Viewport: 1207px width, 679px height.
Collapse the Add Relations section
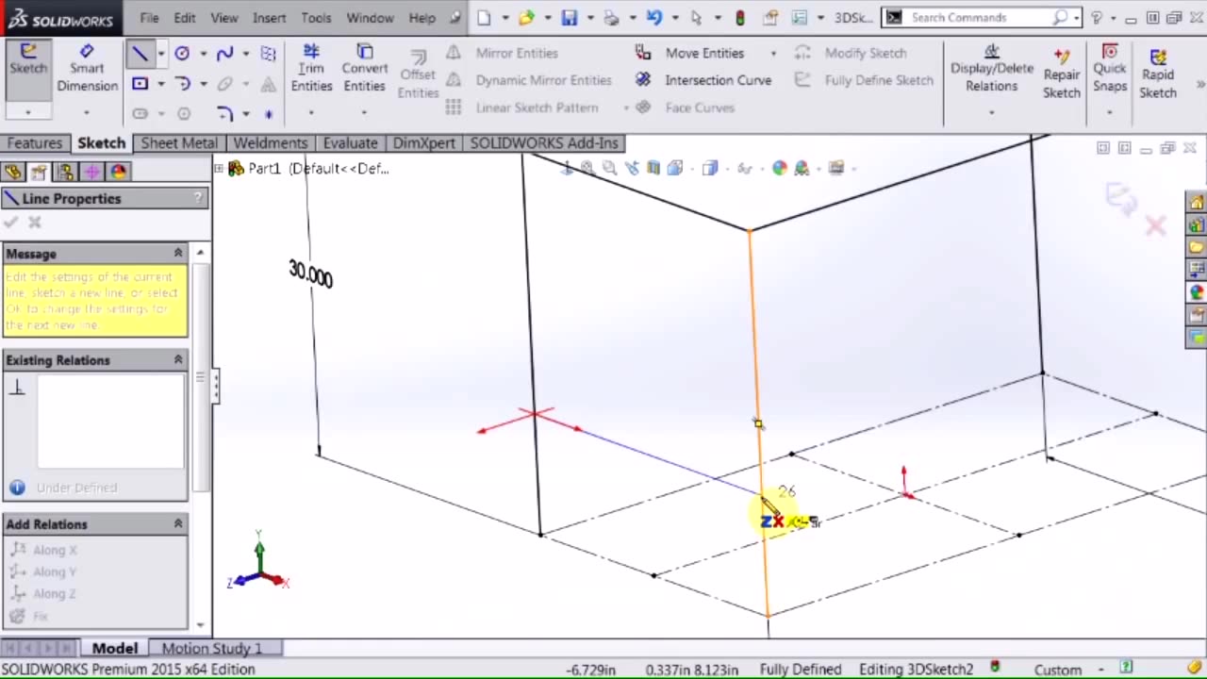point(177,524)
